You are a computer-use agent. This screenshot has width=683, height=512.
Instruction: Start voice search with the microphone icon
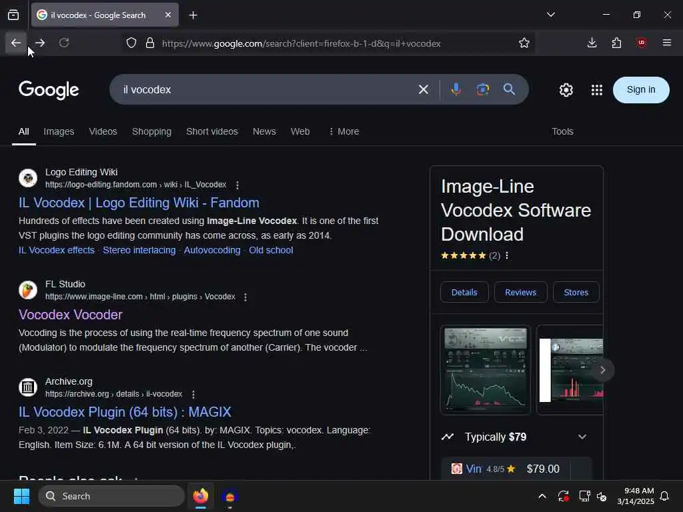pos(456,90)
